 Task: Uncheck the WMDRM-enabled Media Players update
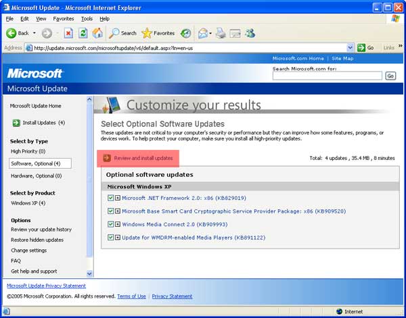coord(110,237)
